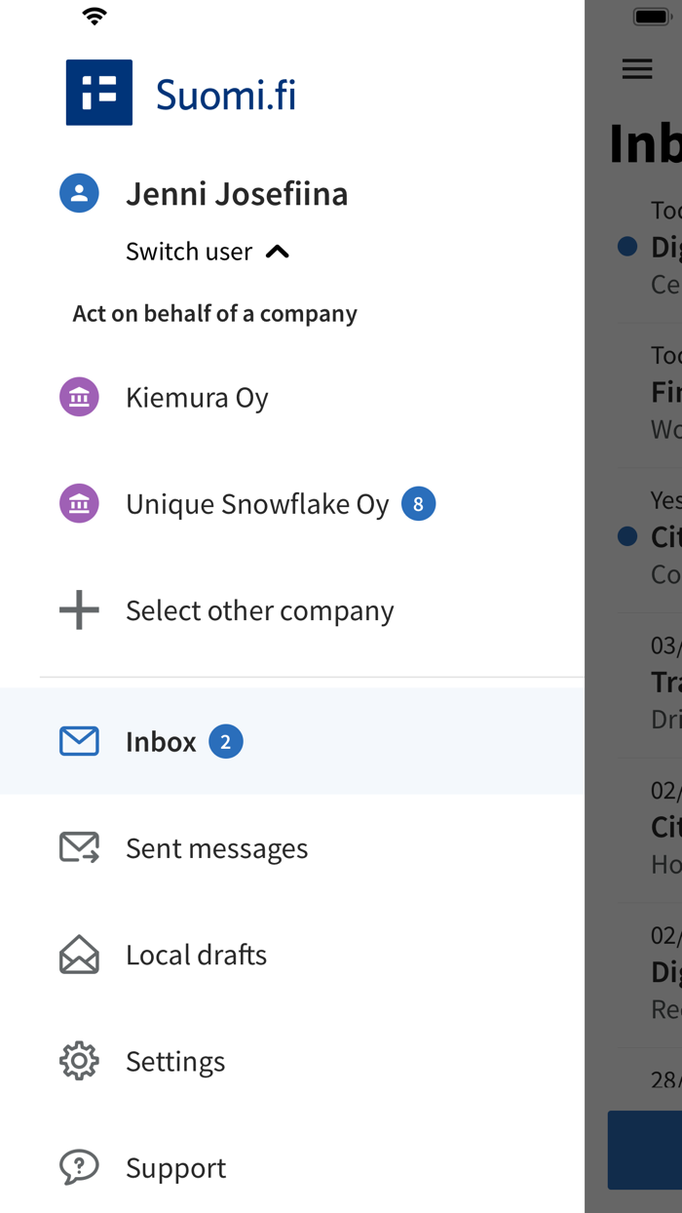Select the Kiemura Oy company building icon
The image size is (682, 1213).
(x=79, y=397)
